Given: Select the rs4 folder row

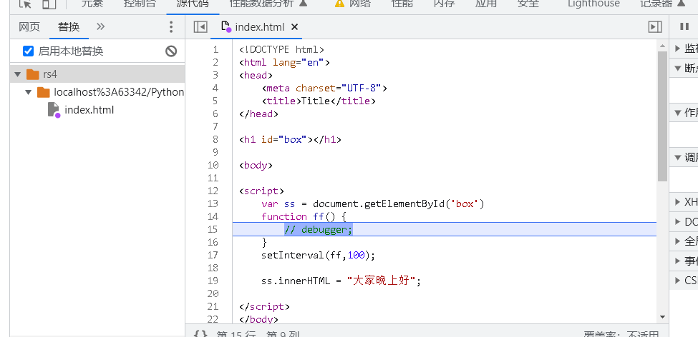Looking at the screenshot, I should [97, 74].
